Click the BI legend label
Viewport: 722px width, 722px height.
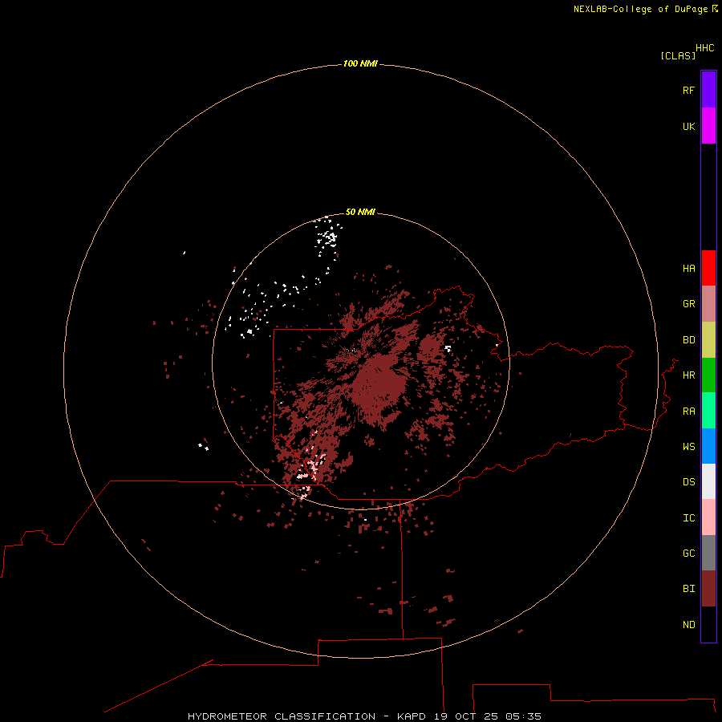688,589
